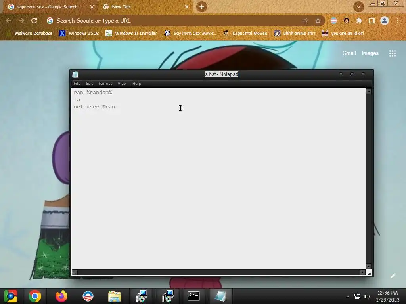406x304 pixels.
Task: Click the network tray icon
Action: (357, 296)
